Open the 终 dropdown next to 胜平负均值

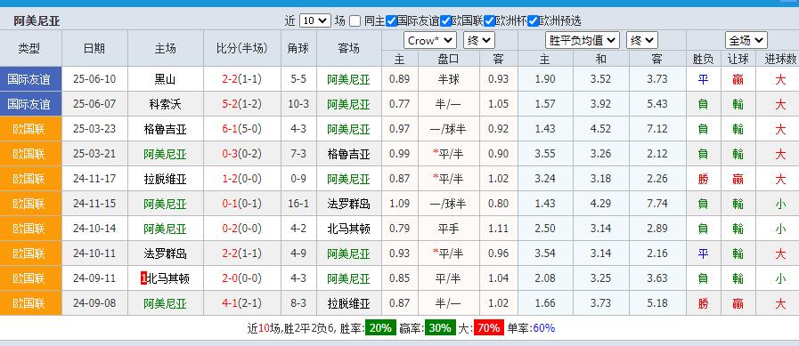642,40
